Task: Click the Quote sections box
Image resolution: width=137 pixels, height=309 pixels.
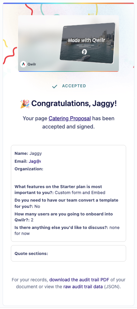Action: point(68,253)
